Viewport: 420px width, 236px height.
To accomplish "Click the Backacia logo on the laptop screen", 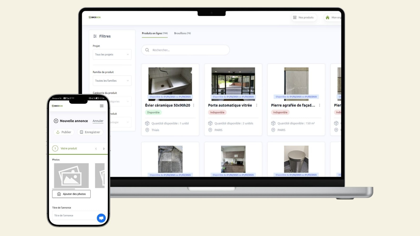I will [x=94, y=17].
